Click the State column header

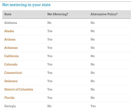tap(8, 14)
